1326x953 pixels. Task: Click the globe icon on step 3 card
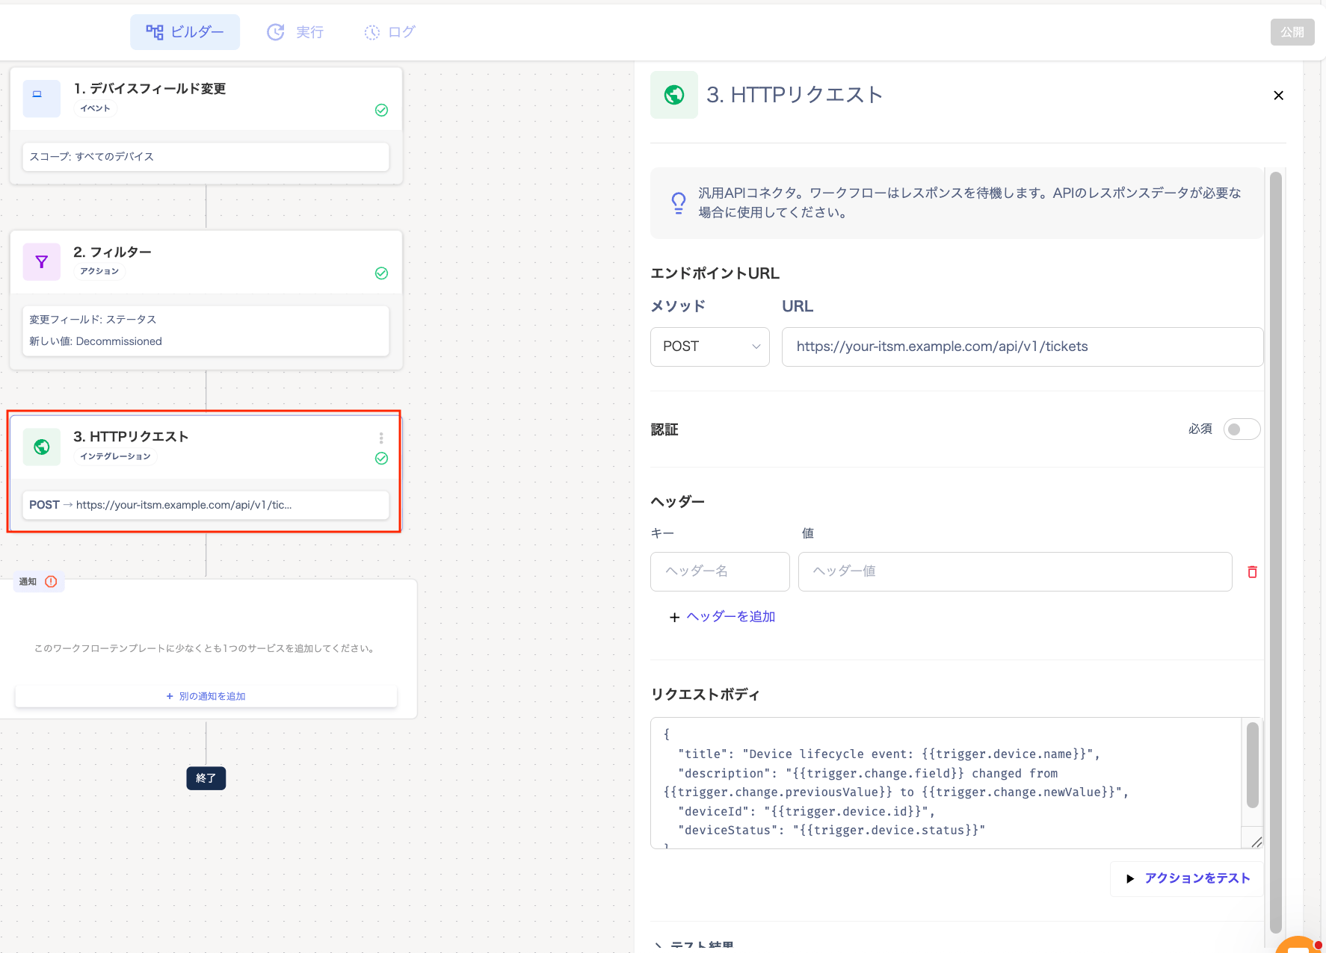pyautogui.click(x=41, y=447)
